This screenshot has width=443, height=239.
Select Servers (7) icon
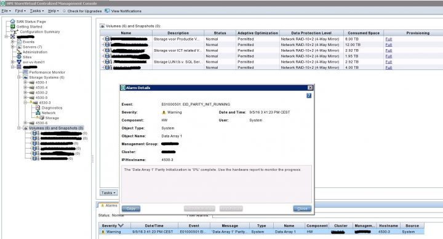(19, 47)
